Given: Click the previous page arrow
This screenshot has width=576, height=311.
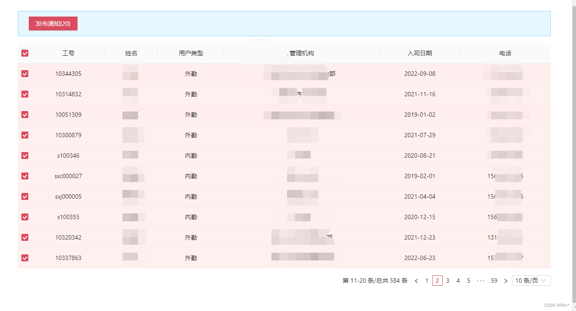Looking at the screenshot, I should [x=416, y=280].
